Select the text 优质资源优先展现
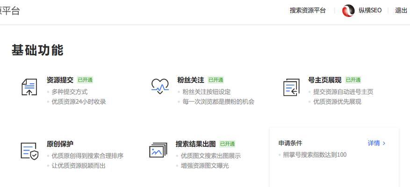Image resolution: width=410 pixels, height=187 pixels. click(338, 101)
